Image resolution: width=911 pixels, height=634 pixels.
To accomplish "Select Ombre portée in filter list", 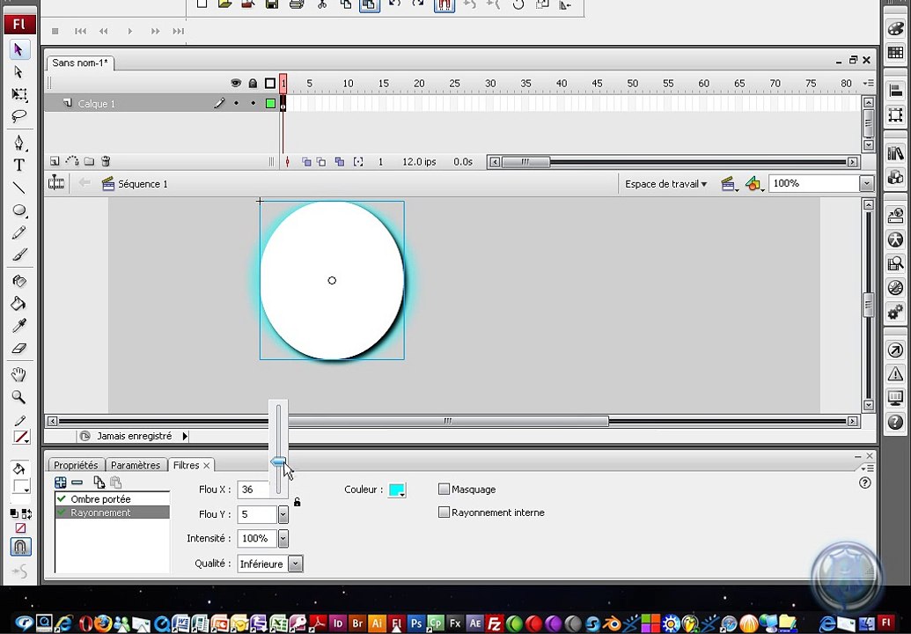I will [x=100, y=499].
